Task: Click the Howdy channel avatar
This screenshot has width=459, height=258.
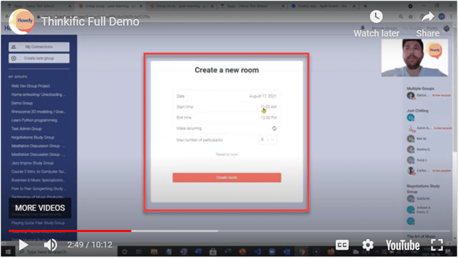Action: 21,21
